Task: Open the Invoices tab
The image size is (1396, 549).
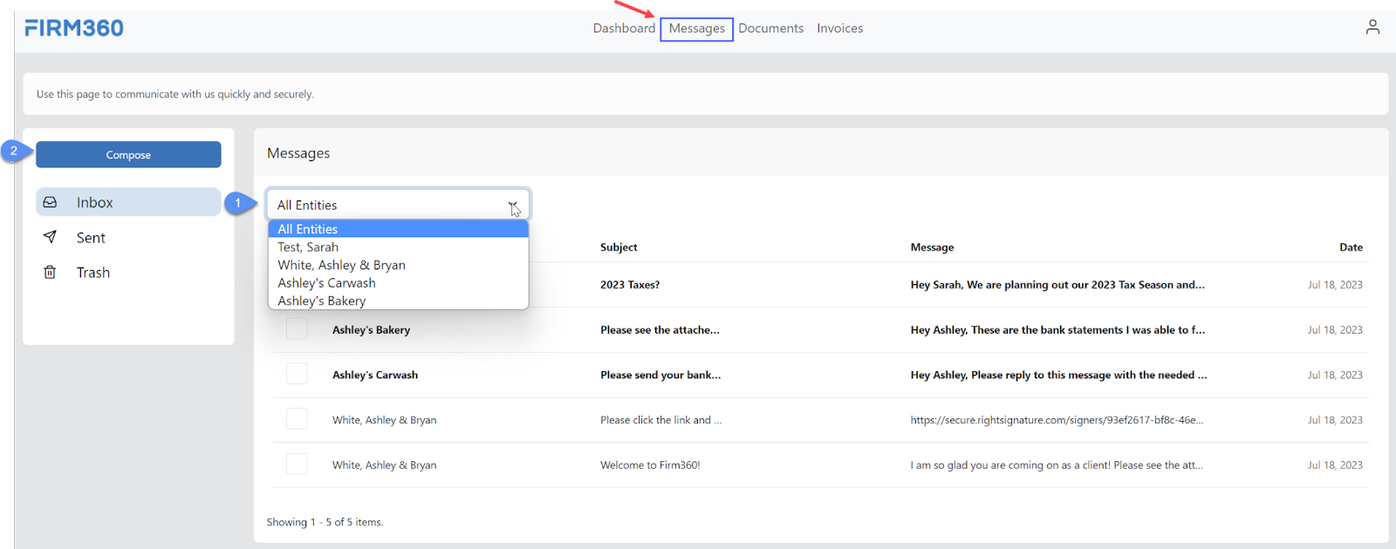Action: point(839,28)
